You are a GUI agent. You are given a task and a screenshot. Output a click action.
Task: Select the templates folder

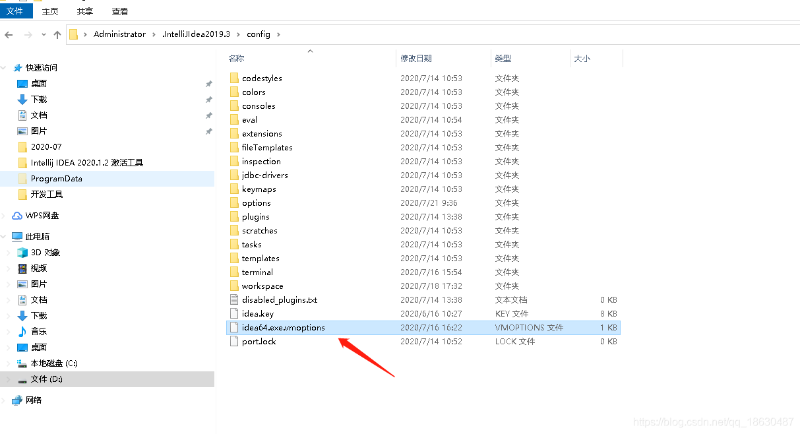261,258
